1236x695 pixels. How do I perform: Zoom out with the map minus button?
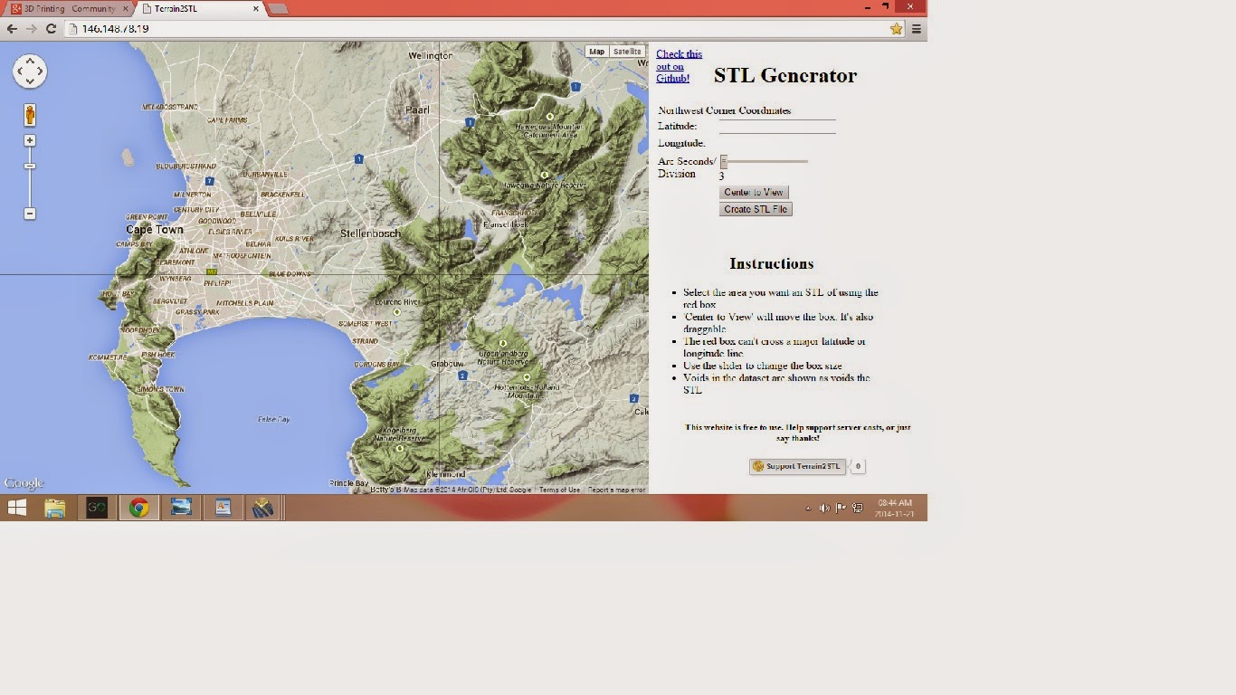click(30, 214)
